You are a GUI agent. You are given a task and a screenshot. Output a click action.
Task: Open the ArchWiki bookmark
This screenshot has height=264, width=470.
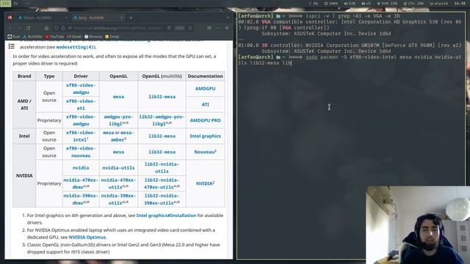tap(32, 37)
